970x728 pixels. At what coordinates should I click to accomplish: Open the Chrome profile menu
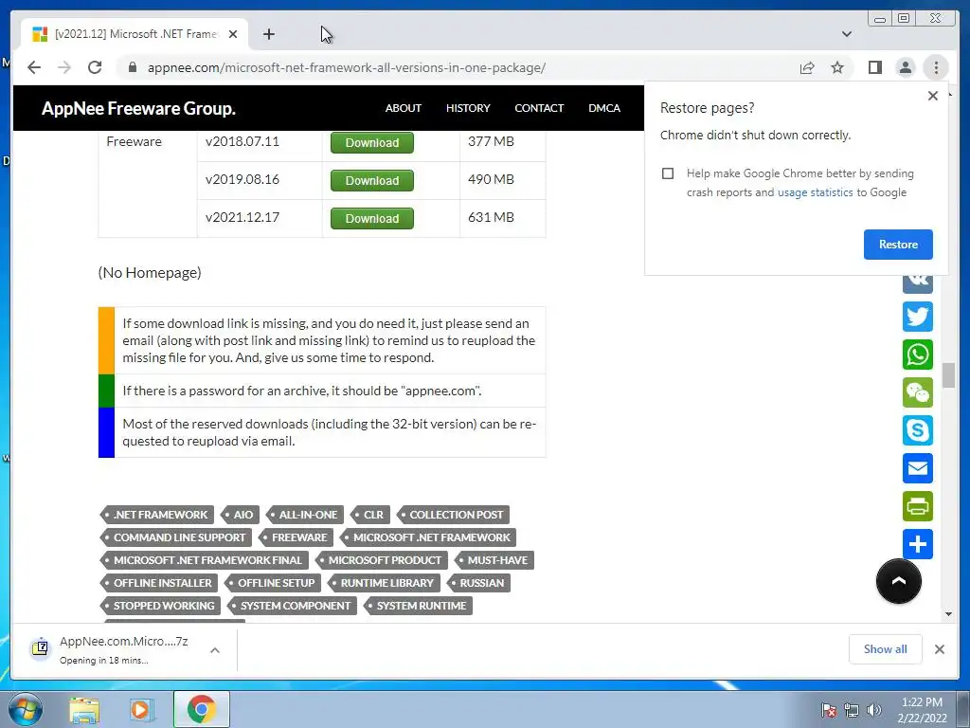905,67
